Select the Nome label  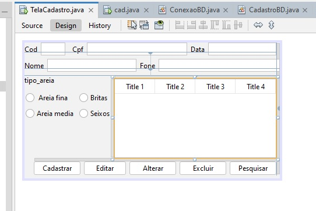click(x=34, y=66)
